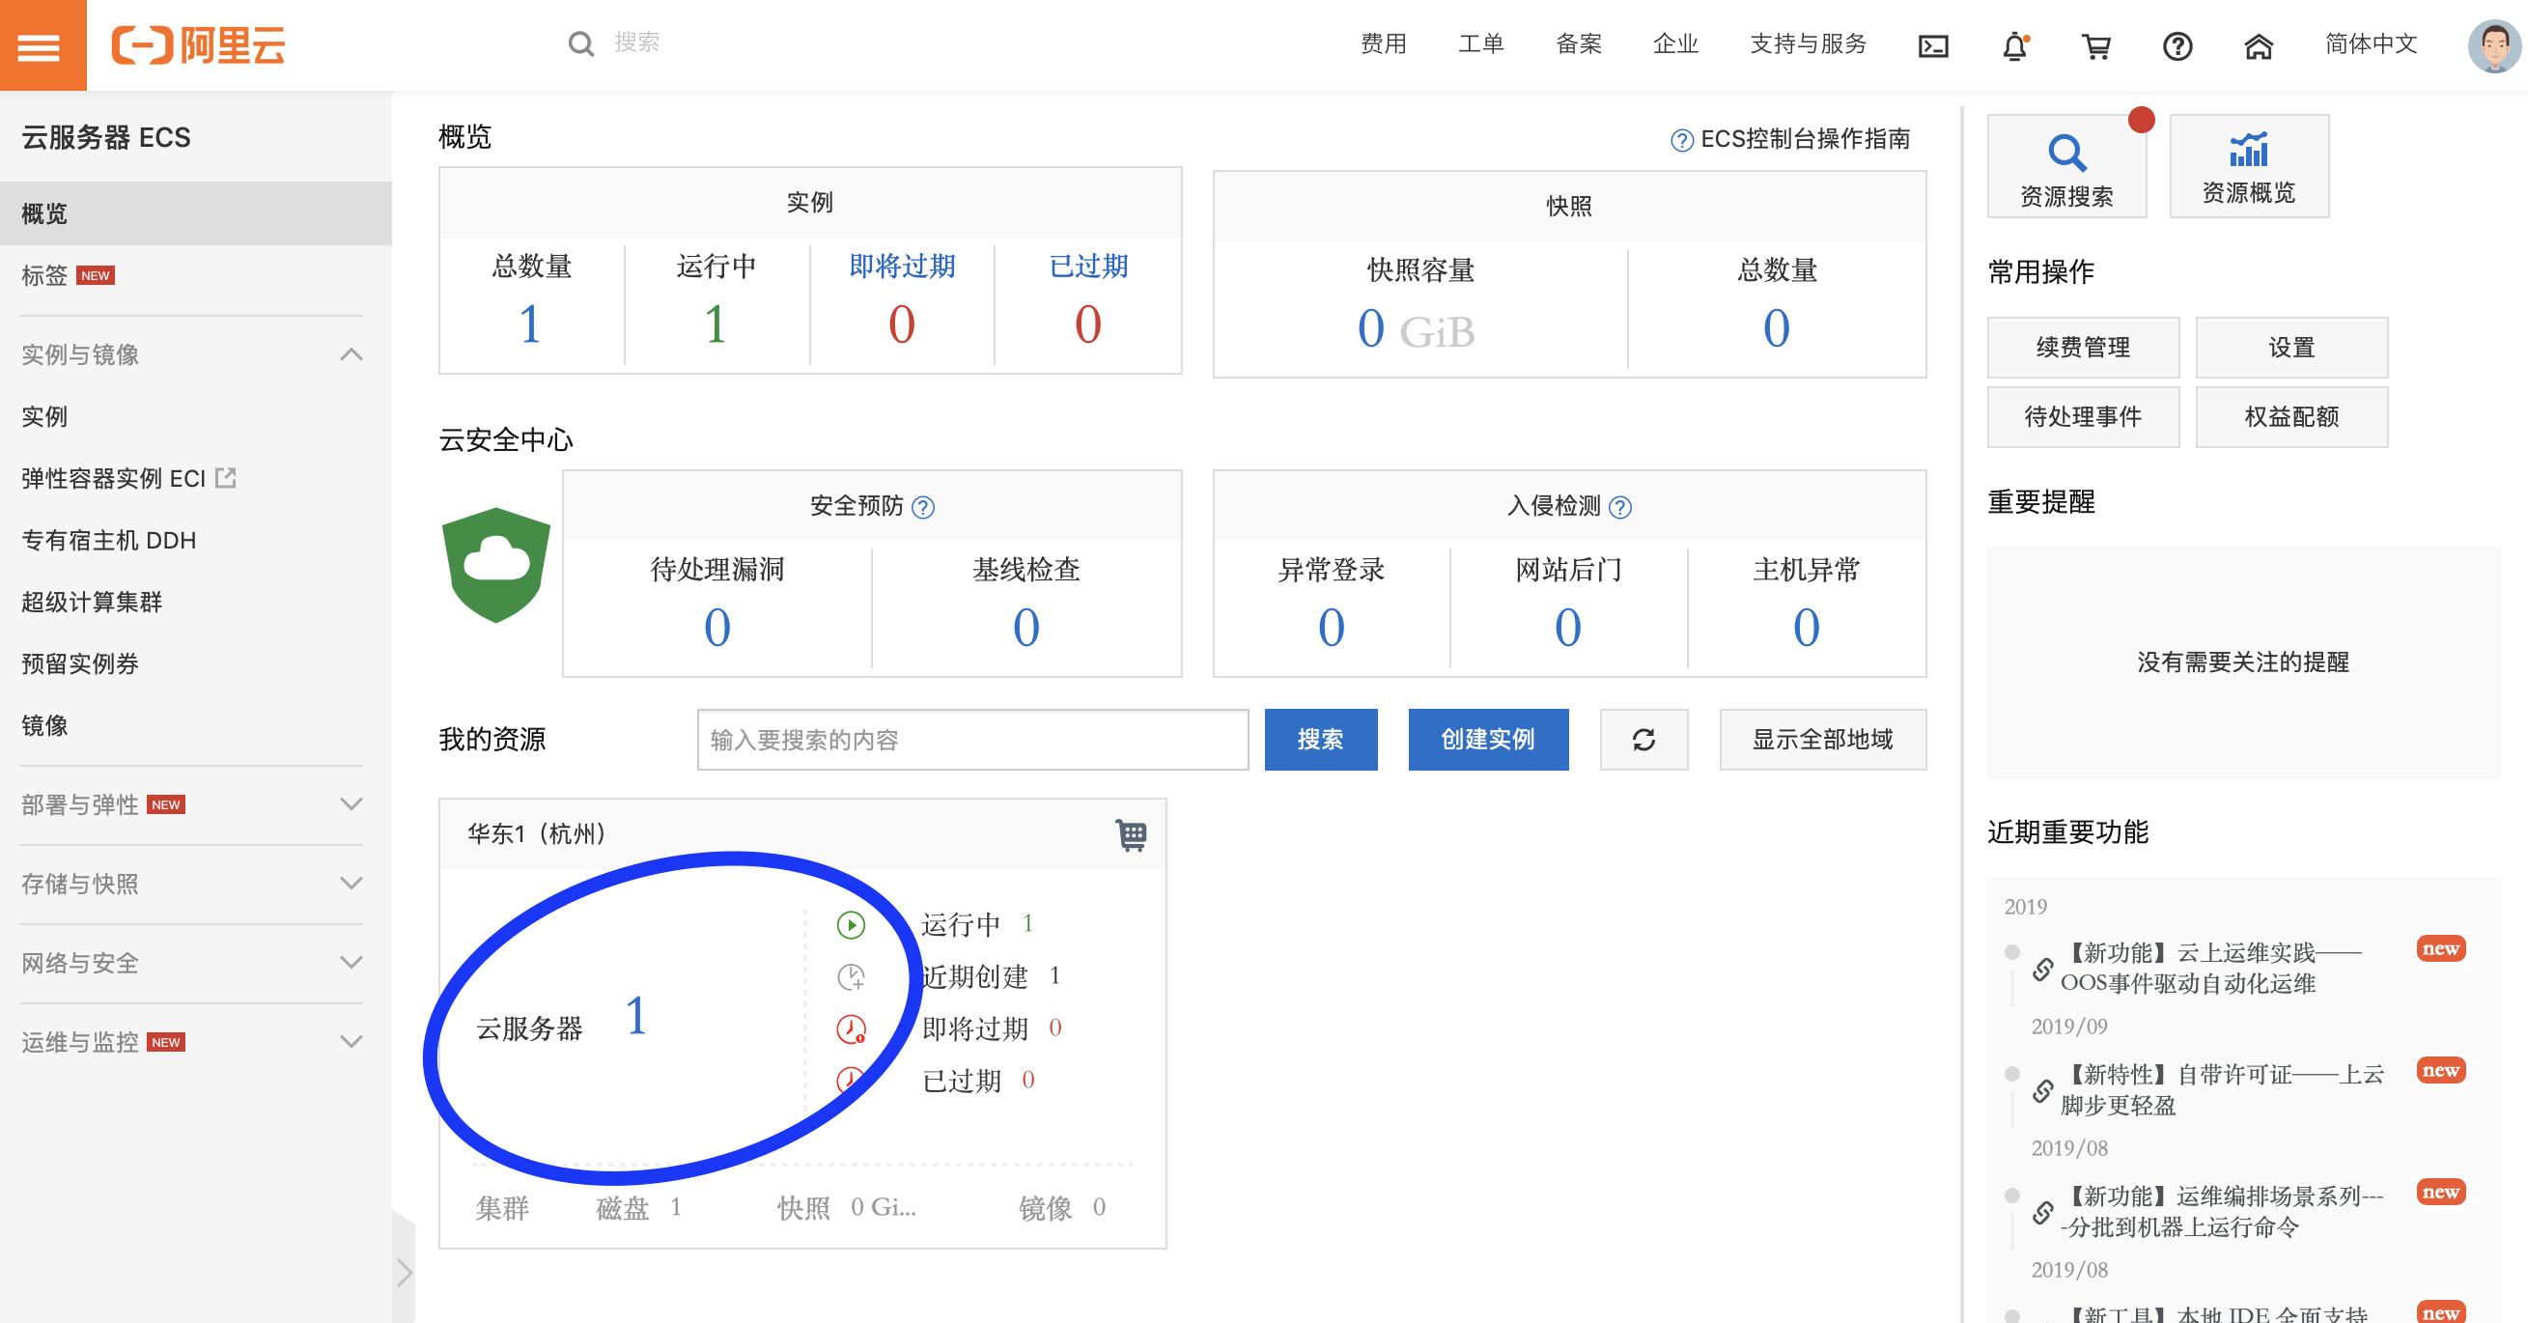The image size is (2528, 1323).
Task: Collapse the 实例与镜像 sidebar section
Action: tap(351, 354)
